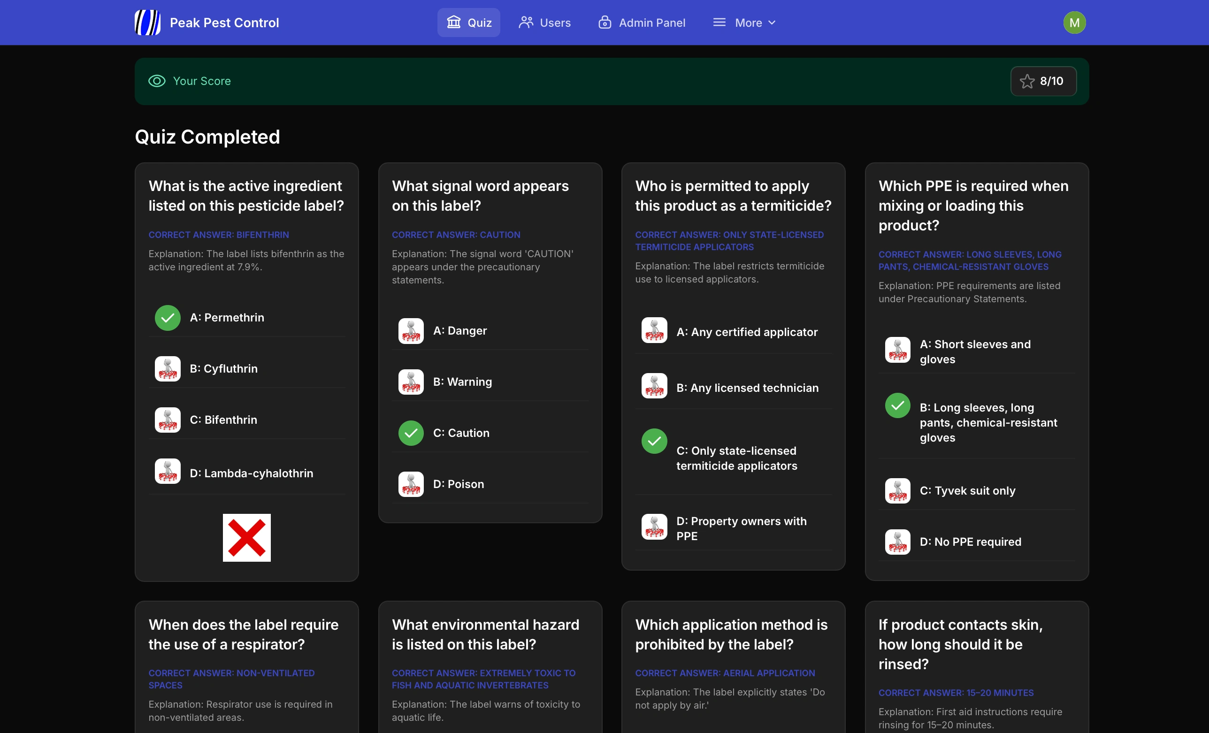Viewport: 1209px width, 733px height.
Task: Click the star icon in score badge
Action: coord(1027,82)
